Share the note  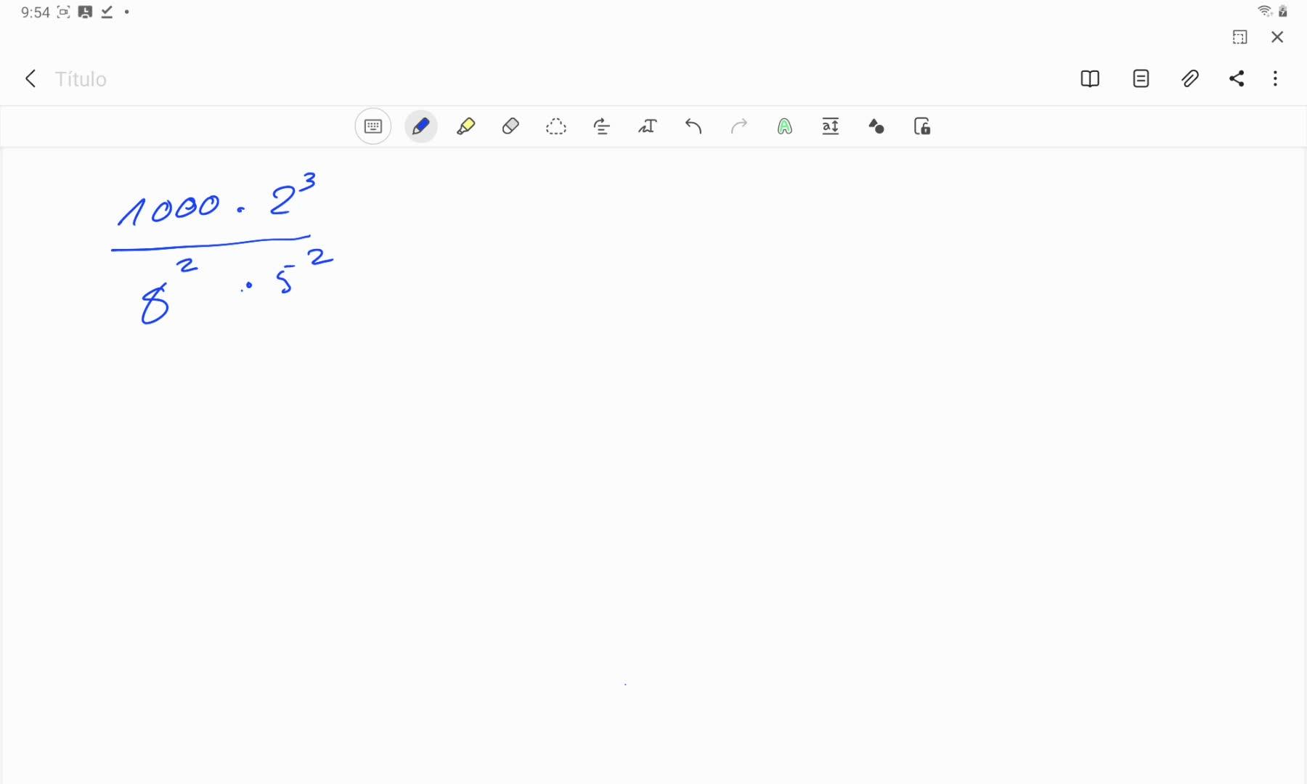(1237, 78)
